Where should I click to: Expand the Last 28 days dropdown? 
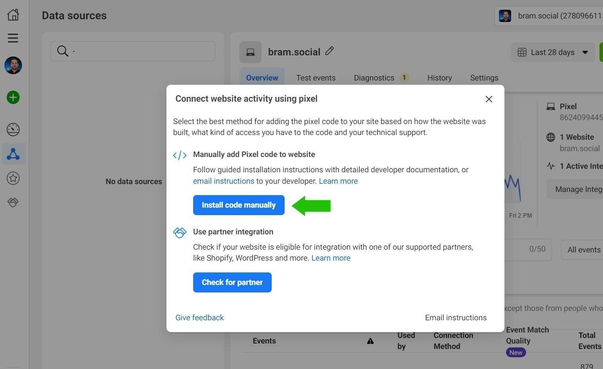point(552,52)
